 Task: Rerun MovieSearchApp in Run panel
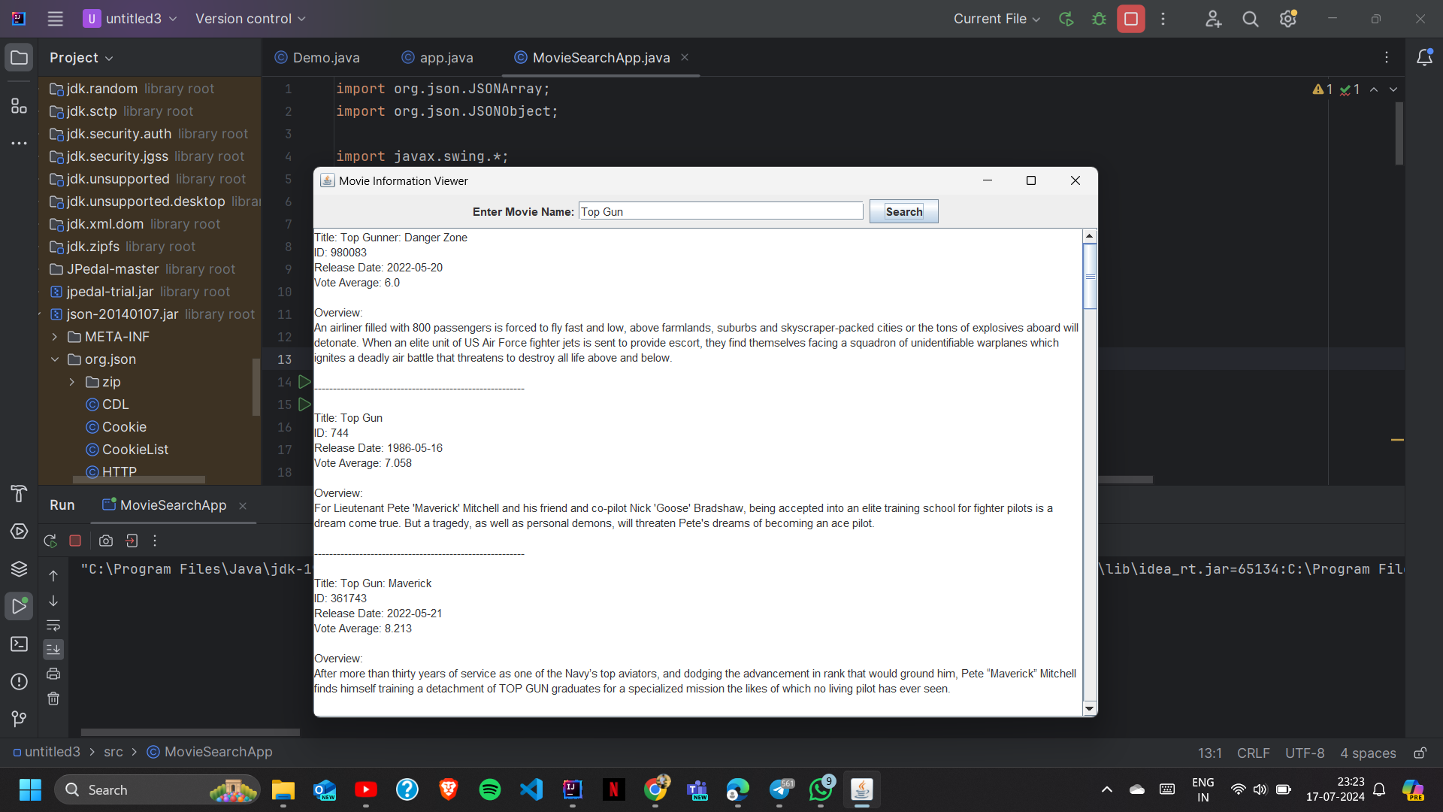tap(50, 541)
